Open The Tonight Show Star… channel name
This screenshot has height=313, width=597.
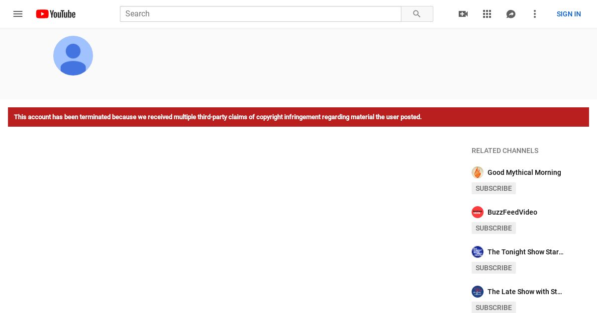pos(525,252)
